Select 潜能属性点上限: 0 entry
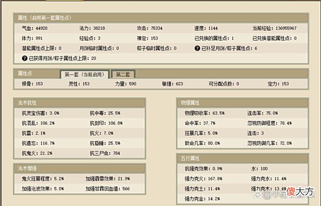 (x=42, y=48)
